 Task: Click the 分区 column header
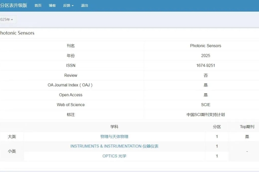[217, 127]
